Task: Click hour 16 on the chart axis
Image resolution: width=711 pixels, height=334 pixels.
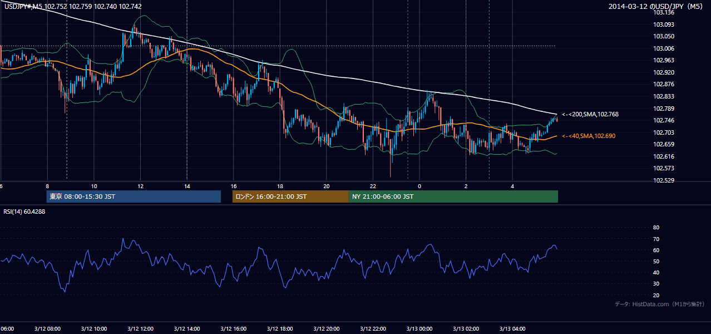Action: (x=234, y=186)
